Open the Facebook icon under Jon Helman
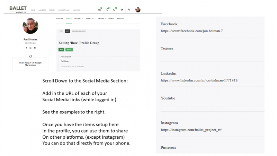 (26, 48)
